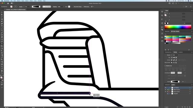Toggle the lock on Template layer
This screenshot has width=193, height=108.
click(x=168, y=94)
